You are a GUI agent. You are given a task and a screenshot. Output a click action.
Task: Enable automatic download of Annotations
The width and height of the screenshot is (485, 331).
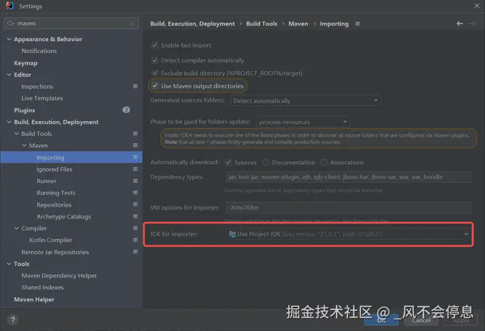(x=324, y=162)
